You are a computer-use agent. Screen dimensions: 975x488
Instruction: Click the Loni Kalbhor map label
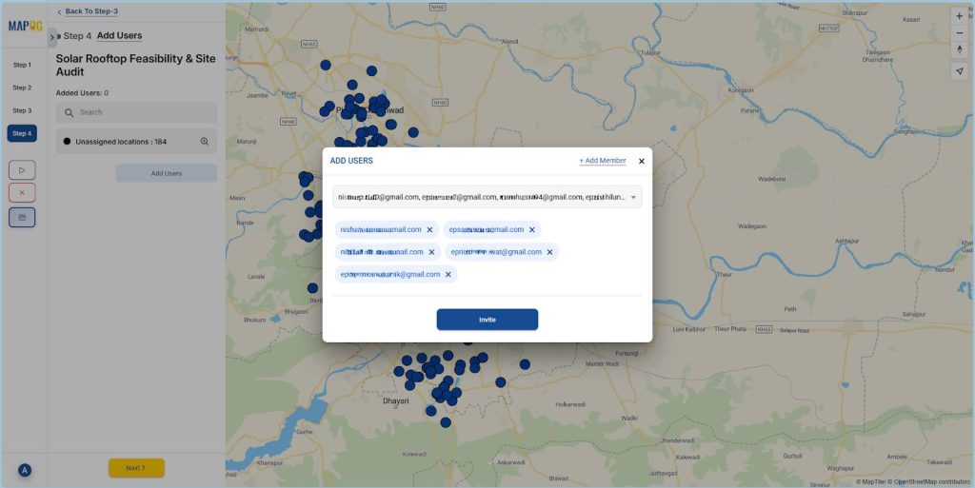[689, 329]
